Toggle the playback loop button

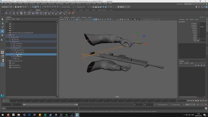tap(198, 105)
